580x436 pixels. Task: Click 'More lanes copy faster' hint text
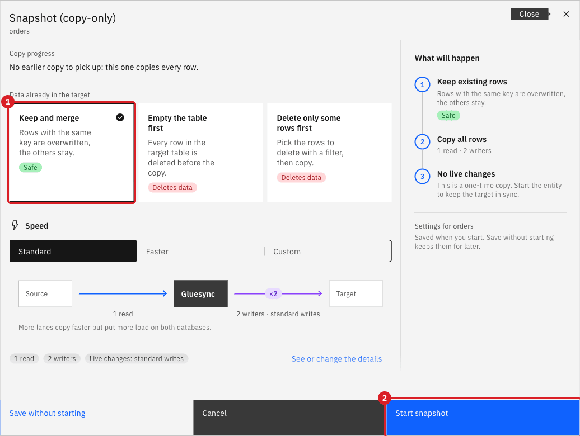tap(115, 328)
